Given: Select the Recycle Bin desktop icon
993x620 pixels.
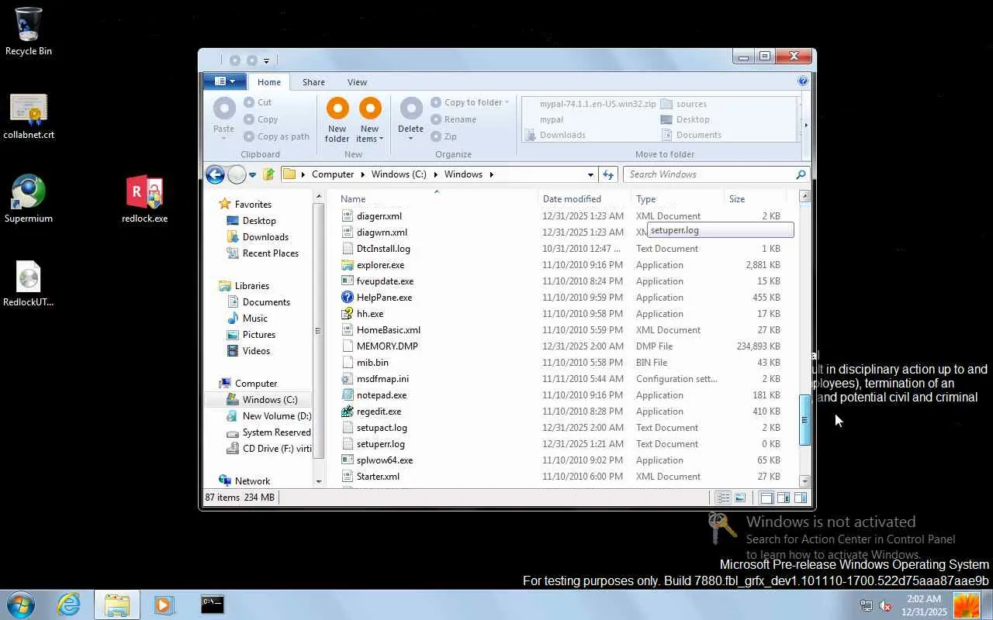Looking at the screenshot, I should pyautogui.click(x=29, y=25).
